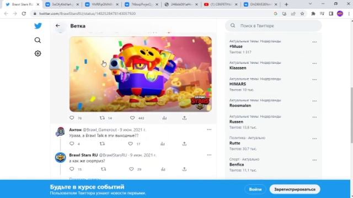Reply to Brawl Stars RU's сюрприз tweet
This screenshot has width=353, height=198.
click(72, 169)
